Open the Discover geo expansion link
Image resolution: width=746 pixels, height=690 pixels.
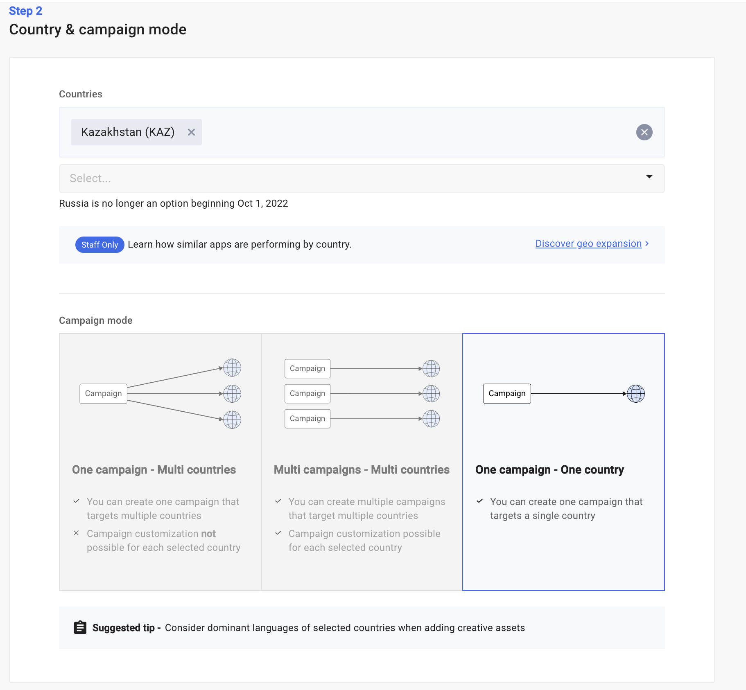tap(588, 244)
